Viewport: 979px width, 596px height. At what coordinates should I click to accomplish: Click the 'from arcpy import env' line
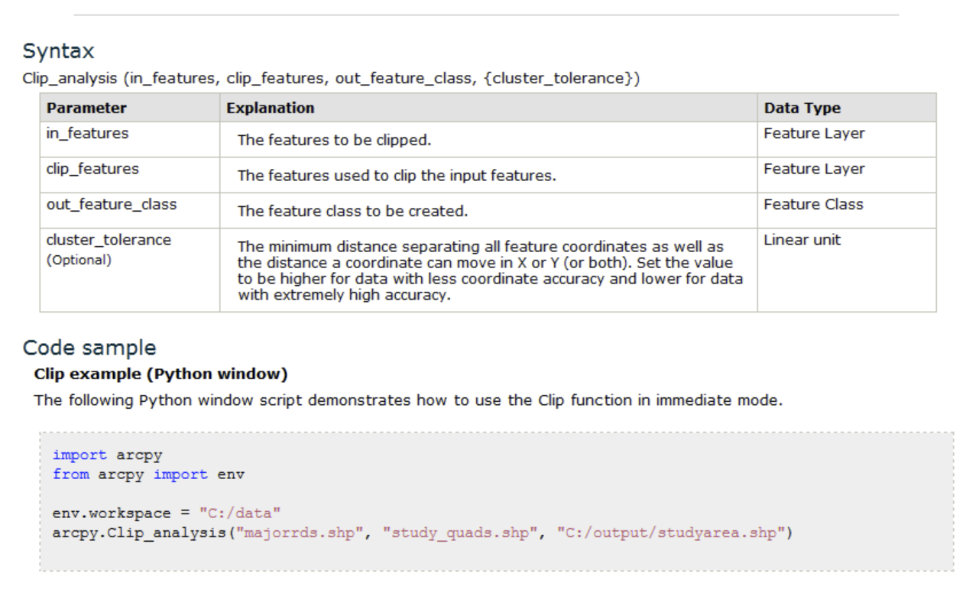click(148, 475)
